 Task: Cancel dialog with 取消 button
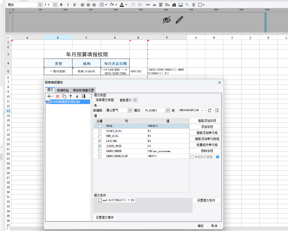(x=214, y=226)
